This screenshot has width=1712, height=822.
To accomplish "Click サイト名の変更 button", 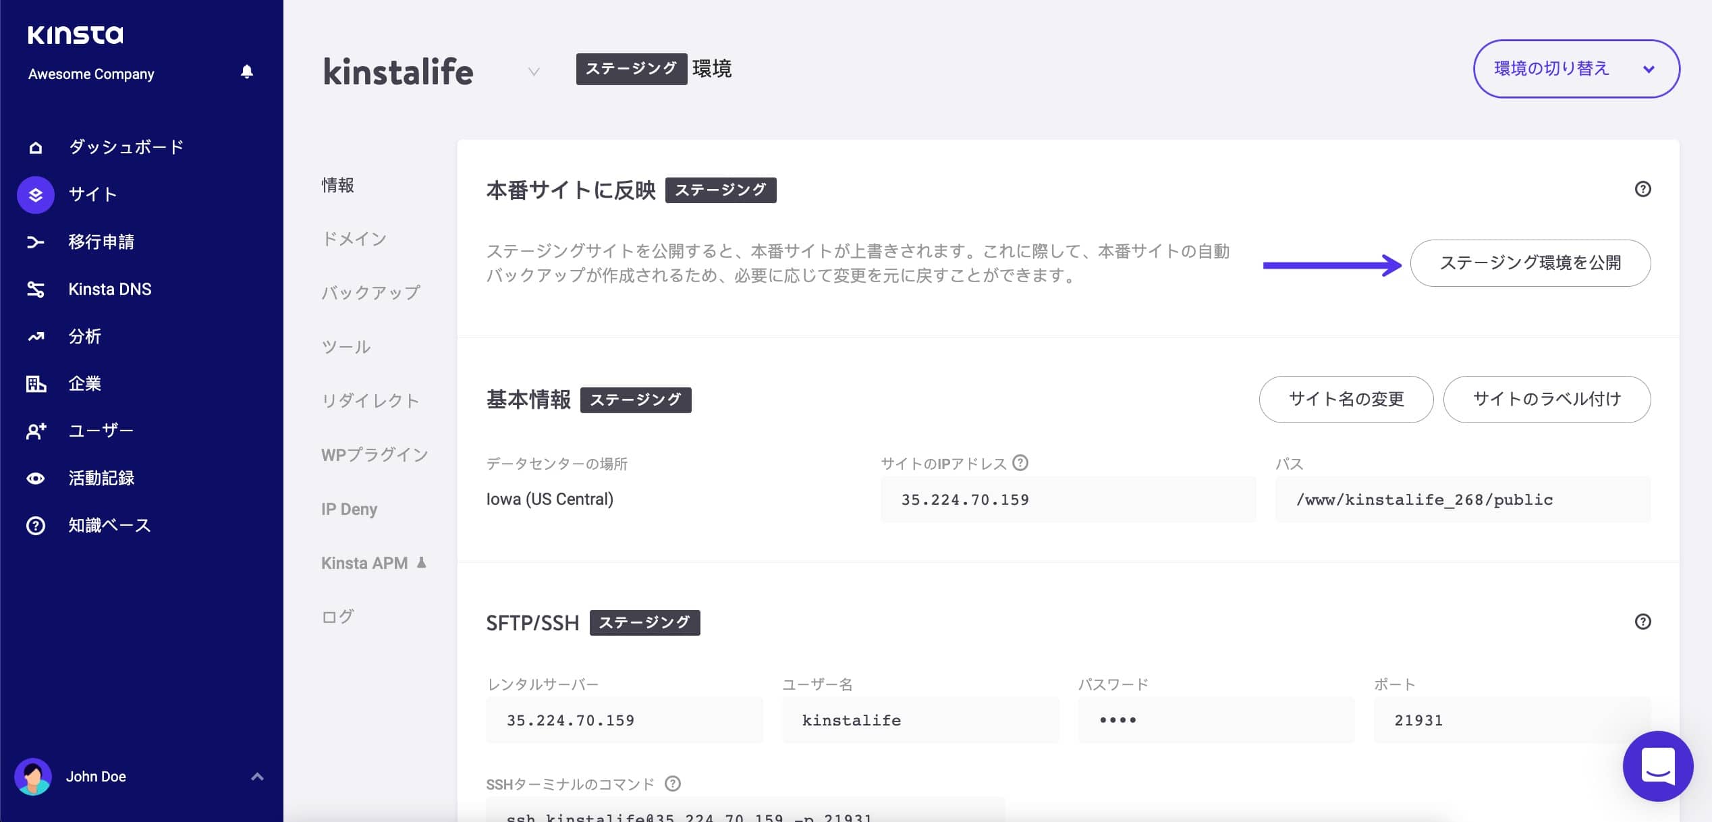I will (x=1346, y=400).
